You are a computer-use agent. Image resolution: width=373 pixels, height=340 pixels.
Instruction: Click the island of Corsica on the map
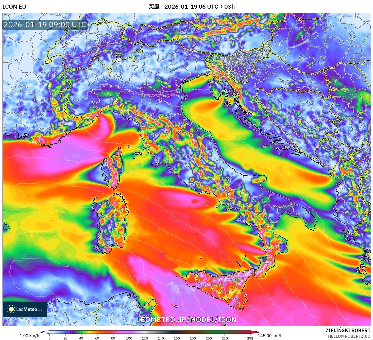[113, 169]
